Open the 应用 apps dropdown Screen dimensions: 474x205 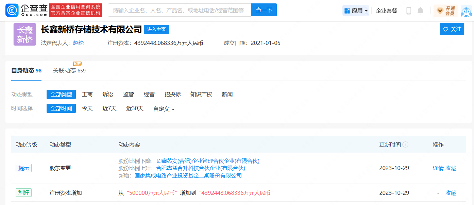tap(356, 11)
